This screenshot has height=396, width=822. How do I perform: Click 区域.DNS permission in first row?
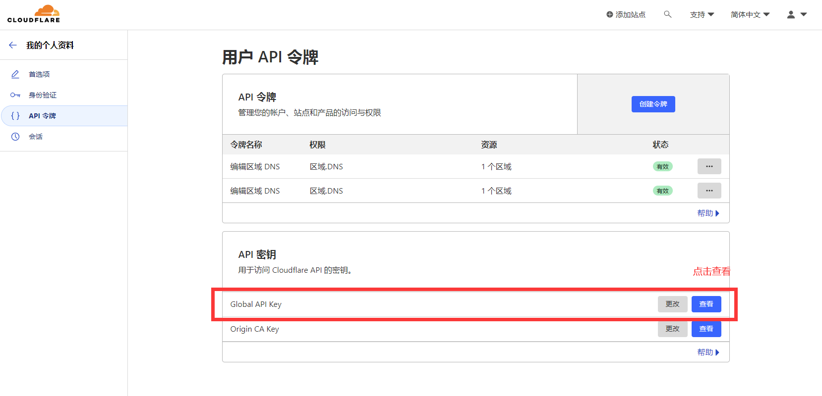(x=326, y=166)
